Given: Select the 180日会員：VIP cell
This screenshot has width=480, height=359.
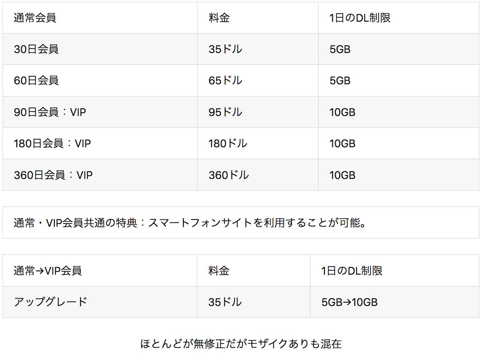Looking at the screenshot, I should point(100,143).
